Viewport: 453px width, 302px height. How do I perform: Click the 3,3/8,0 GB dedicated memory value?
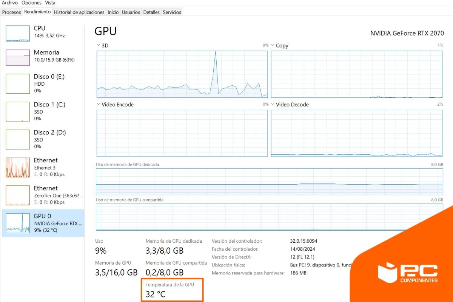pyautogui.click(x=165, y=251)
